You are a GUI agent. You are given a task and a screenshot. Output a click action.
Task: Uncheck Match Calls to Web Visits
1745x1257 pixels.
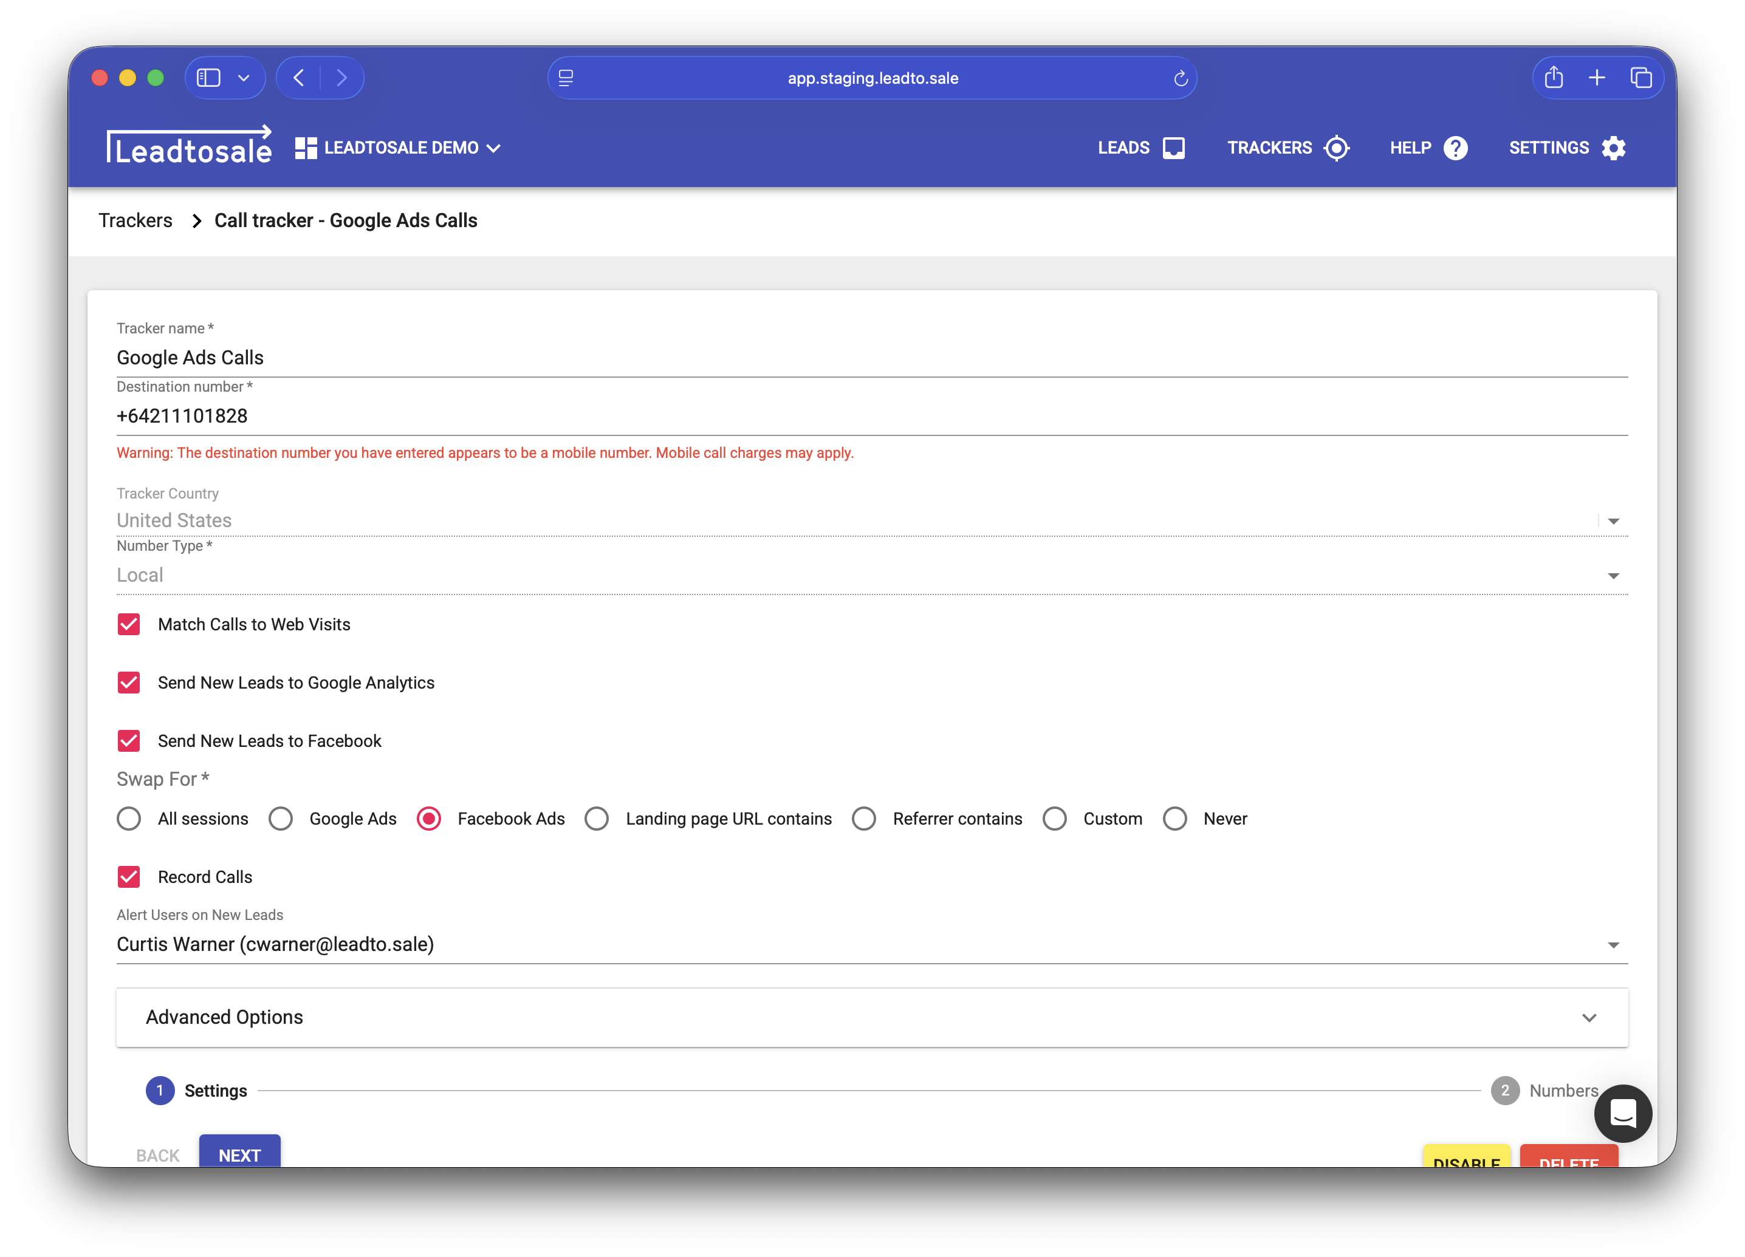tap(128, 624)
